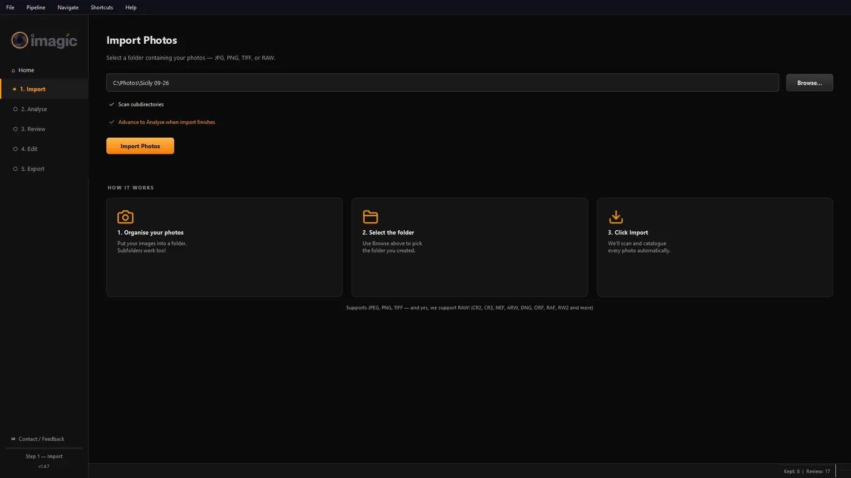Screen dimensions: 851x478
Task: Click the "Select a folder containing your photos" subtitle
Action: (x=191, y=58)
